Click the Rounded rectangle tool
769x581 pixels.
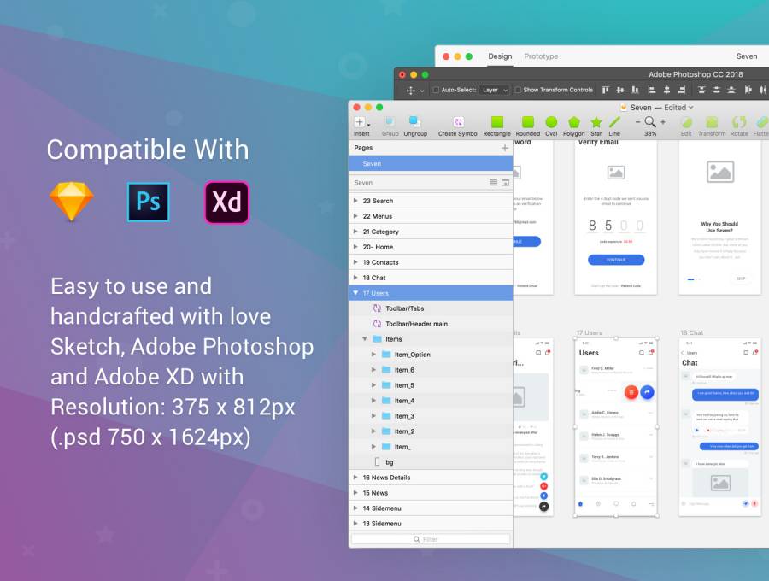(x=527, y=123)
